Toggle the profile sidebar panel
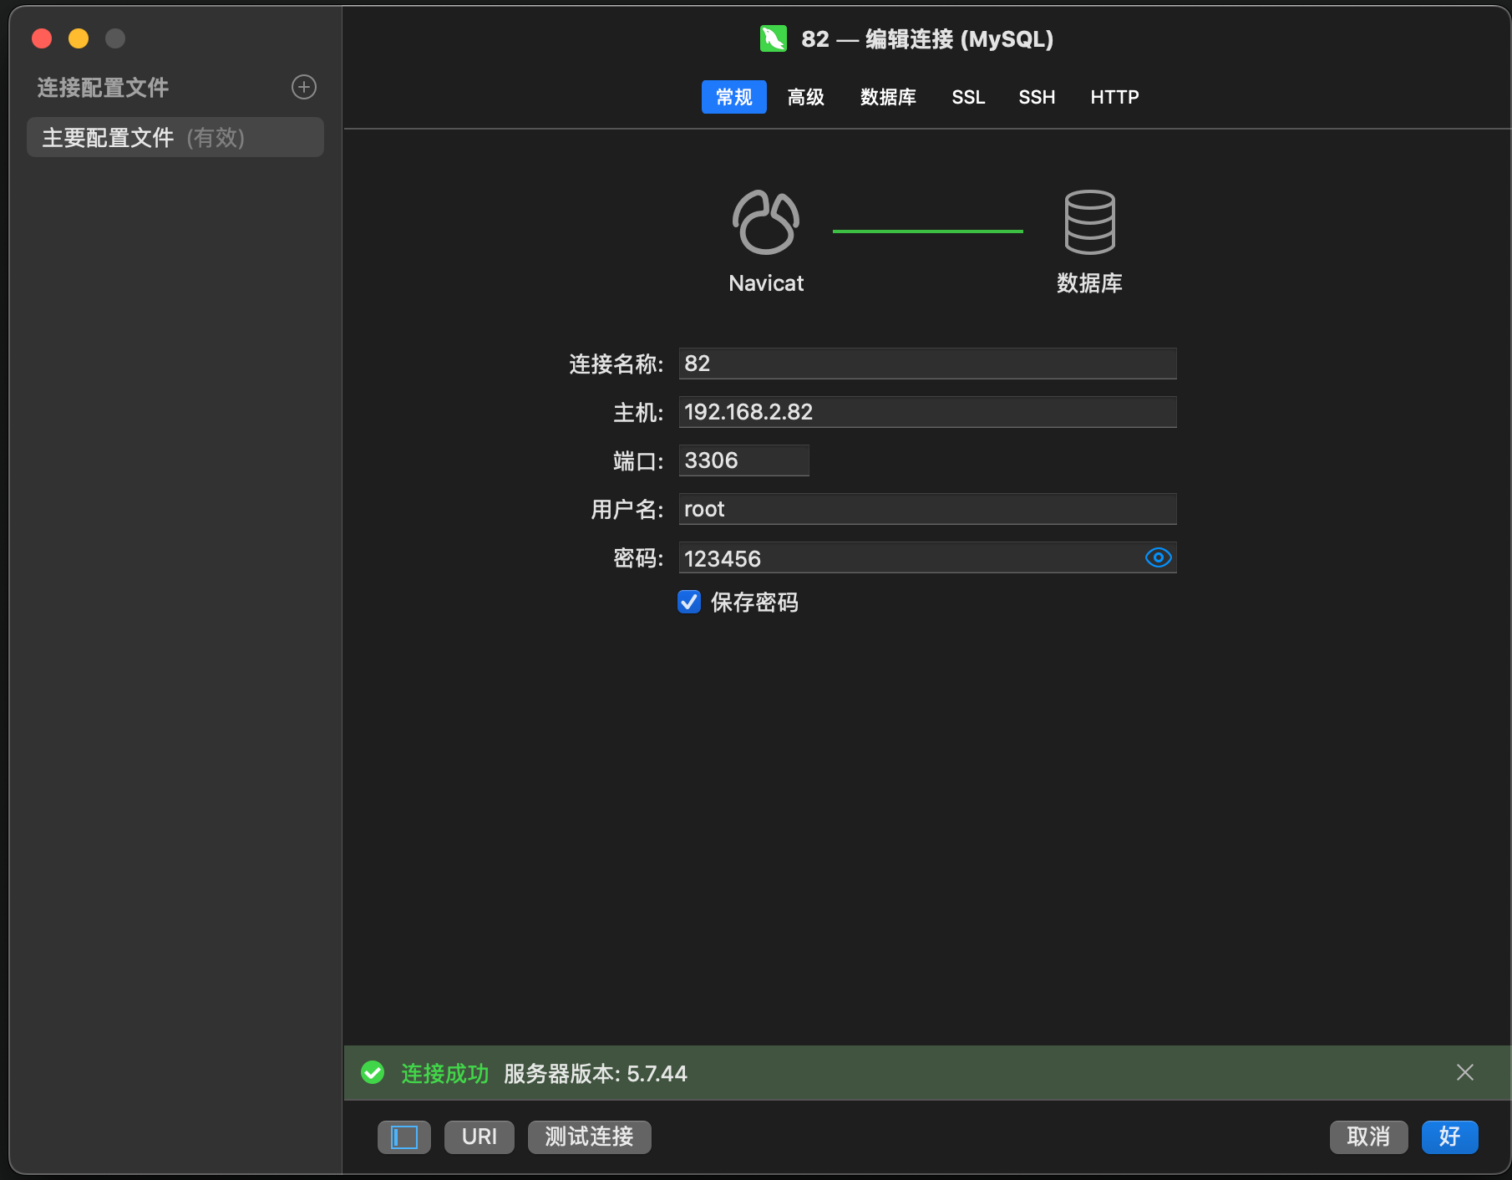The image size is (1512, 1180). coord(404,1137)
